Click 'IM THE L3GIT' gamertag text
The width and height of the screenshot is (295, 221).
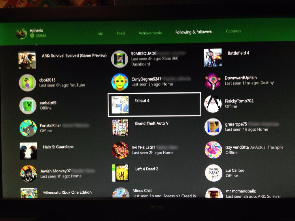click(x=144, y=148)
